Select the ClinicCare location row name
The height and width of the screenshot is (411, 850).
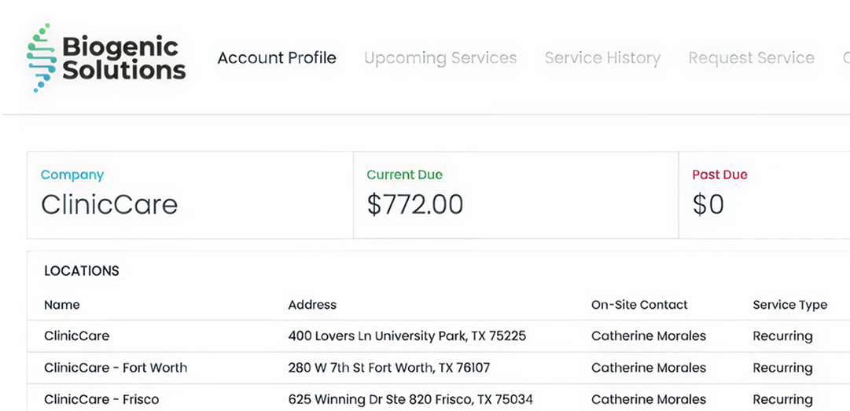pos(77,336)
